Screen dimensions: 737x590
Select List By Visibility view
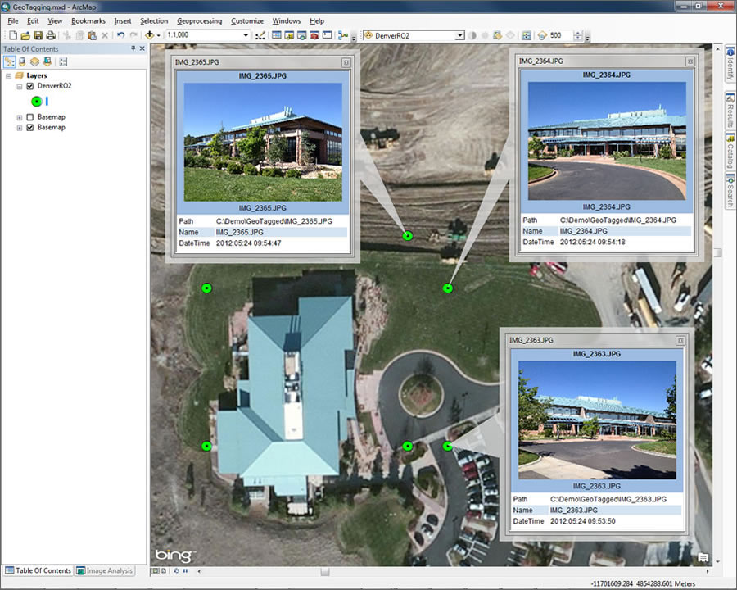pyautogui.click(x=34, y=61)
